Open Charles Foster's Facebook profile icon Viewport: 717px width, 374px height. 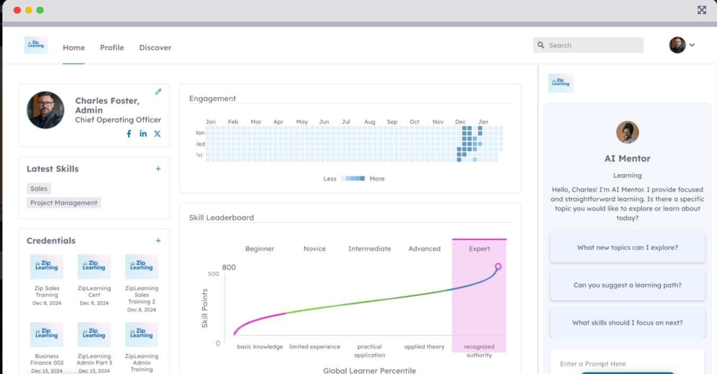tap(128, 133)
